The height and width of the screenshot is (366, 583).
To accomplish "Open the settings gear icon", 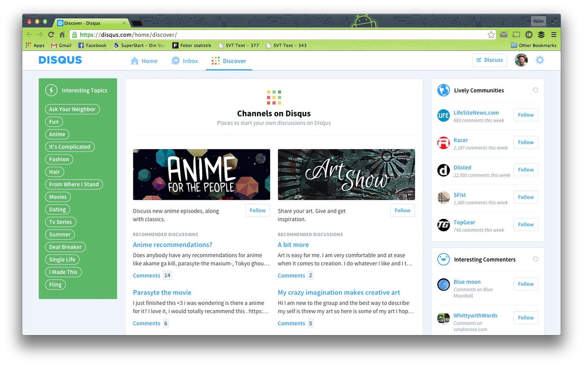I will [x=540, y=60].
